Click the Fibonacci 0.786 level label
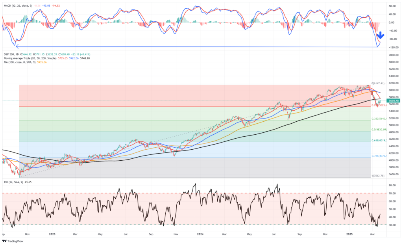403x245 pixels. [x=379, y=156]
